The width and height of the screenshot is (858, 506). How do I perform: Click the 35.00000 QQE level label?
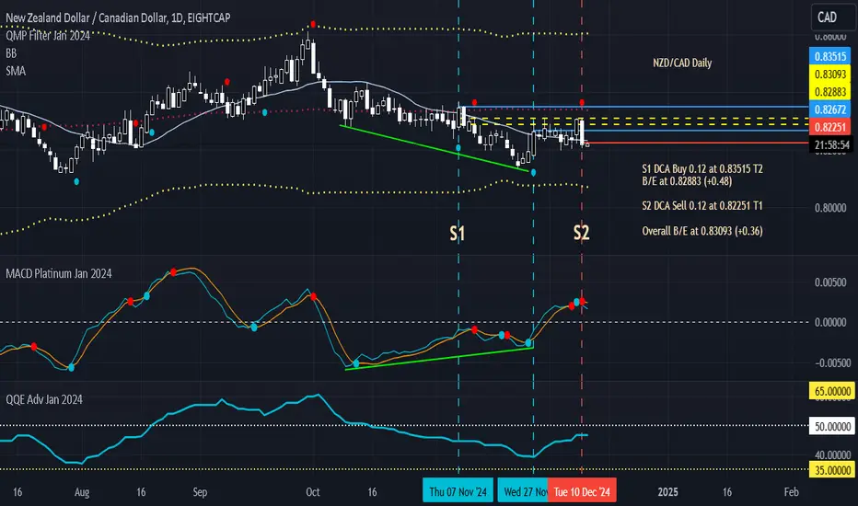click(831, 470)
